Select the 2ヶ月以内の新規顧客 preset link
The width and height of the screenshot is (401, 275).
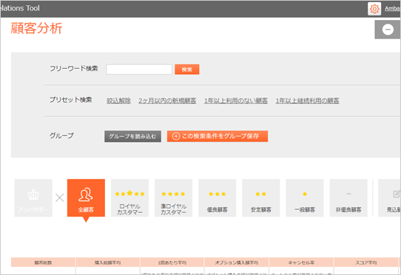pyautogui.click(x=167, y=101)
